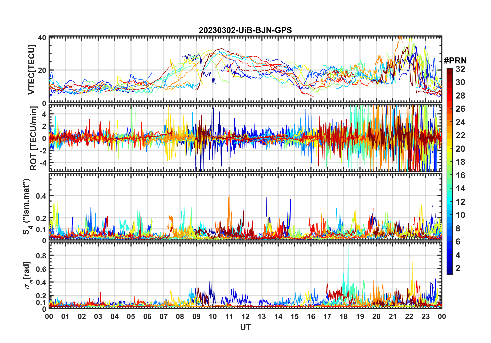Viewport: 491px width, 343px height.
Task: Choose UT hour tick label 21
Action: coord(393,316)
